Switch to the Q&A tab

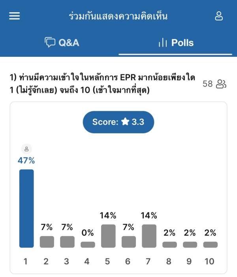(62, 42)
